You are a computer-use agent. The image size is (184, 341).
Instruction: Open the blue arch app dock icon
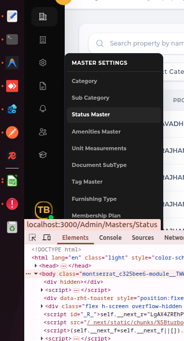pos(12,63)
